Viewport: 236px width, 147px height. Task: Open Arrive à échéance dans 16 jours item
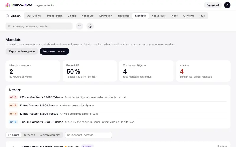coord(118,114)
